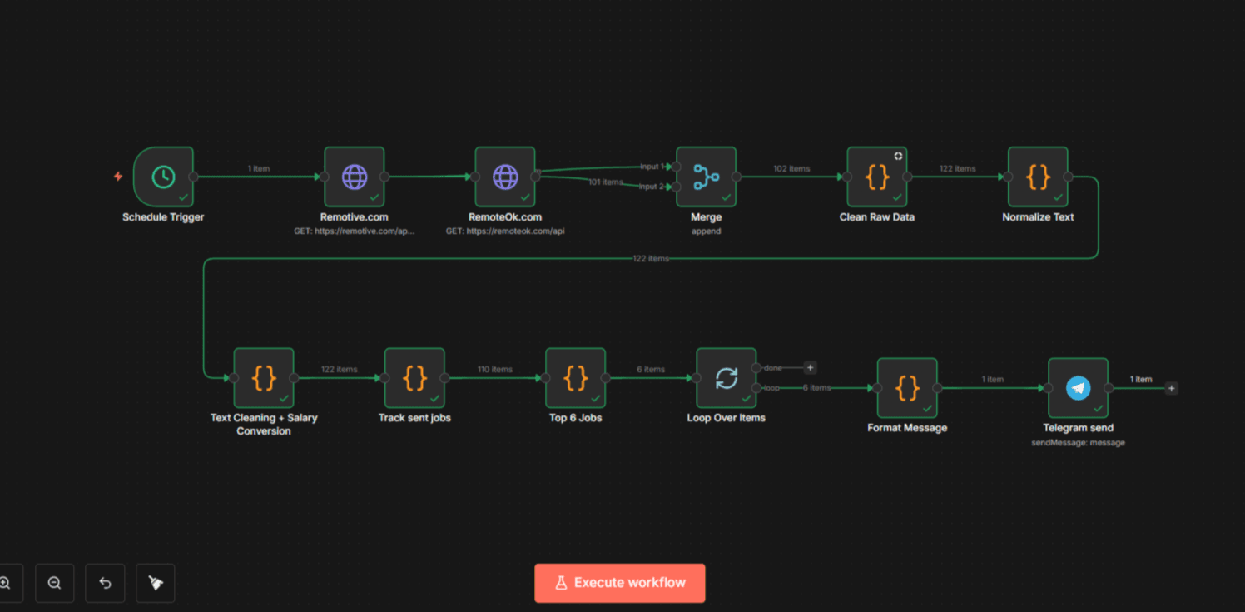The image size is (1245, 612).
Task: Reset the canvas viewport
Action: click(x=105, y=583)
